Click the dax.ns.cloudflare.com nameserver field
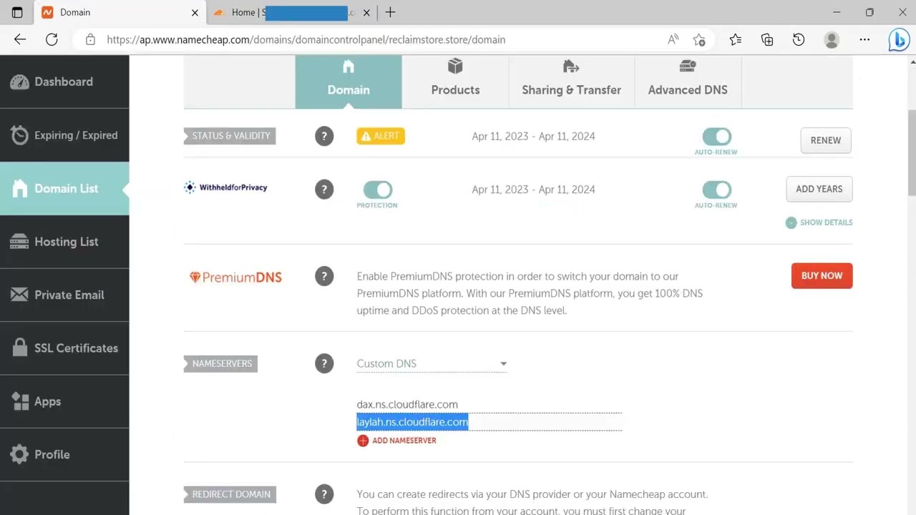 coord(489,404)
